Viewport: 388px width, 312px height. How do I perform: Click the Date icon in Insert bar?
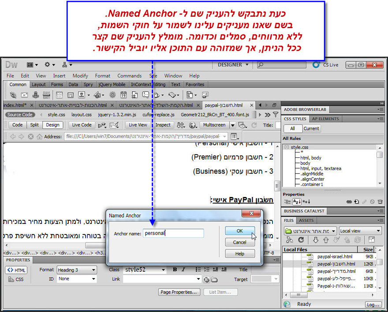click(x=123, y=95)
